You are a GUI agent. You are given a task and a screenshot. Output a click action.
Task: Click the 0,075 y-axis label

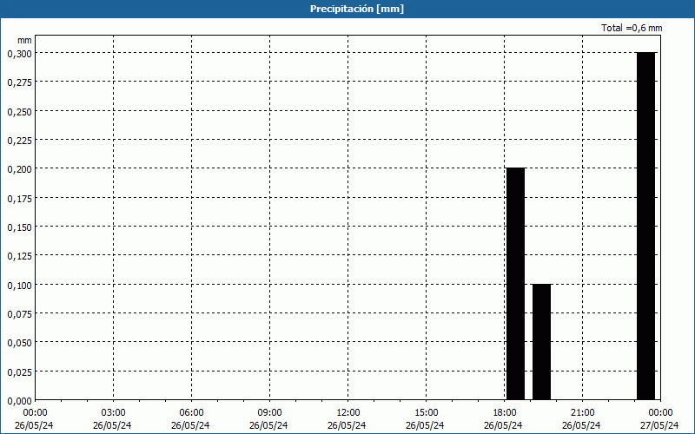19,314
